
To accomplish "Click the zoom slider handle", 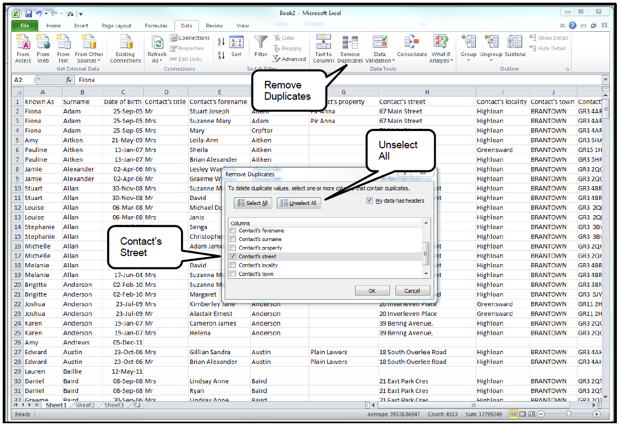I will (x=568, y=414).
